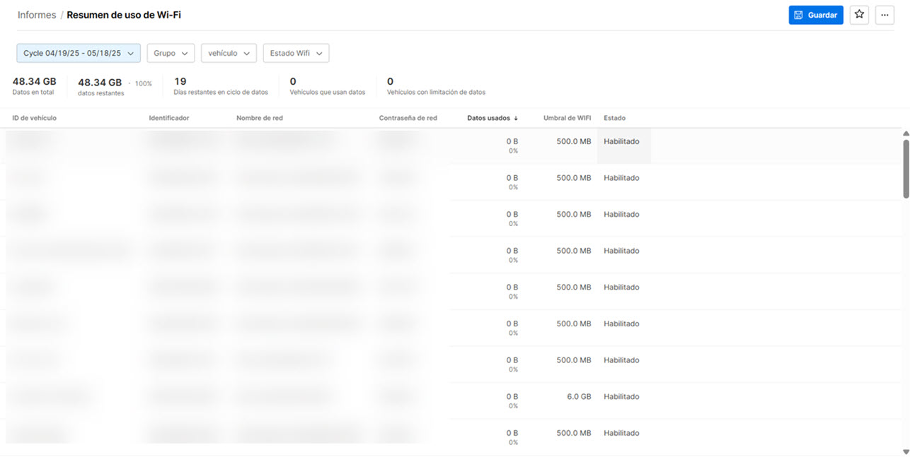Viewport: 910px width, 457px height.
Task: Expand the Grupo filter dropdown
Action: tap(171, 53)
